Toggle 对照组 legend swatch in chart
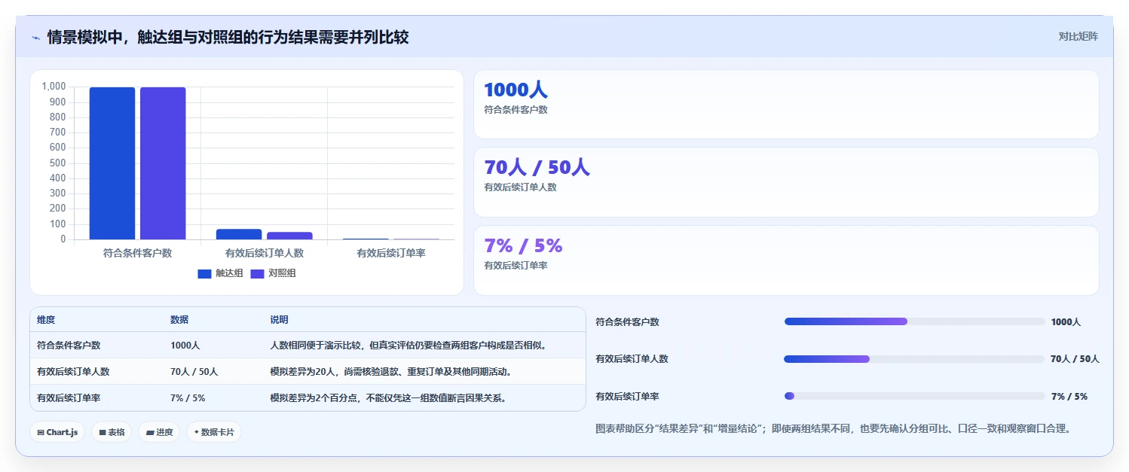 pos(258,273)
